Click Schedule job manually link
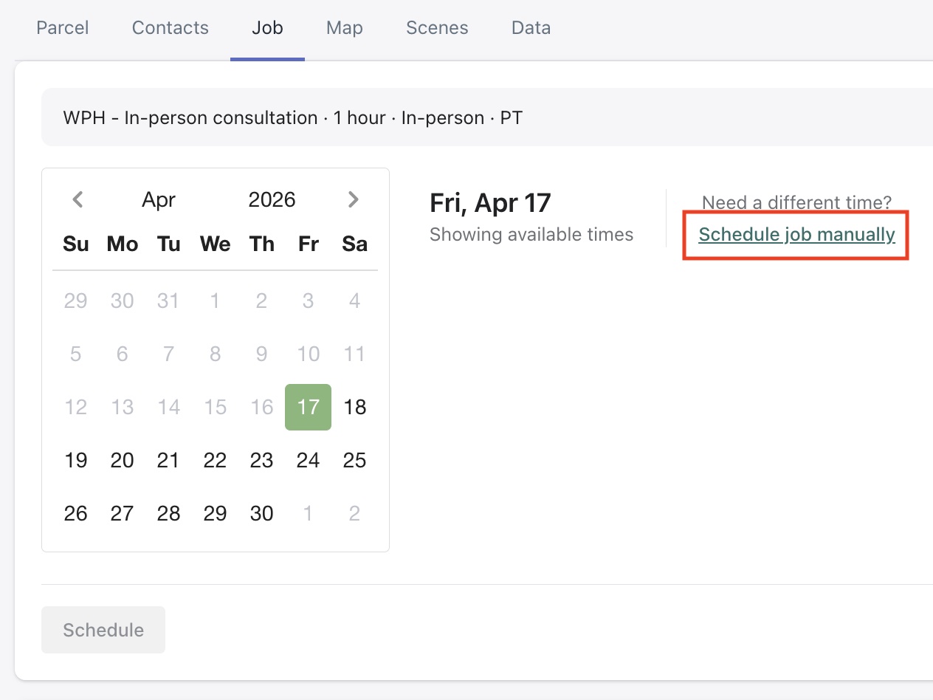The width and height of the screenshot is (933, 700). (796, 235)
